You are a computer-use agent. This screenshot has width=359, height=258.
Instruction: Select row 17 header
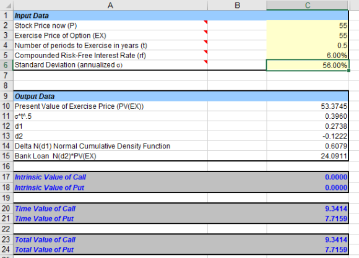(6, 177)
